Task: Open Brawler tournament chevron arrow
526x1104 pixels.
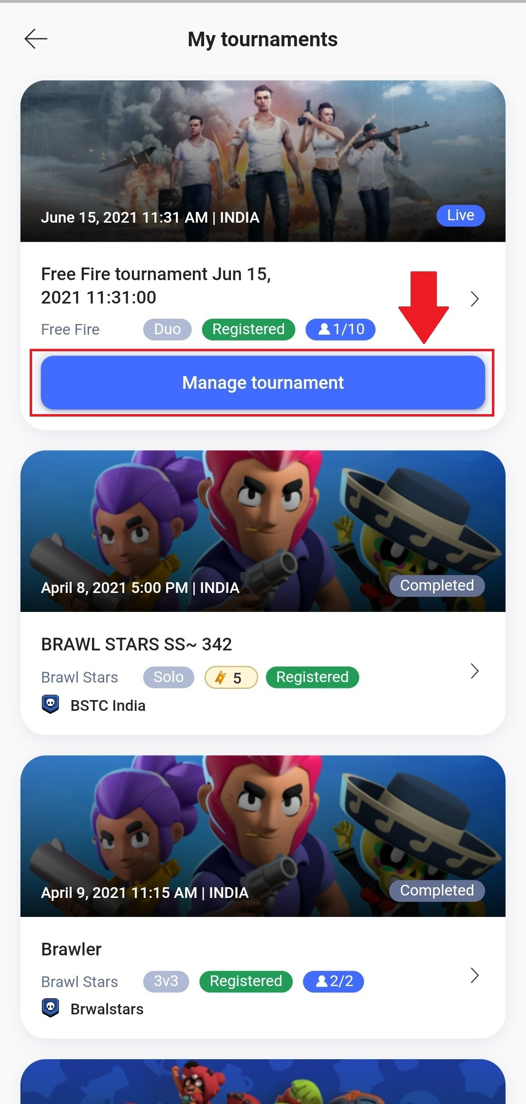Action: coord(475,975)
